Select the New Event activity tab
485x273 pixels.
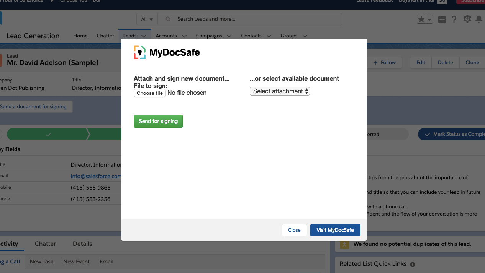click(76, 262)
